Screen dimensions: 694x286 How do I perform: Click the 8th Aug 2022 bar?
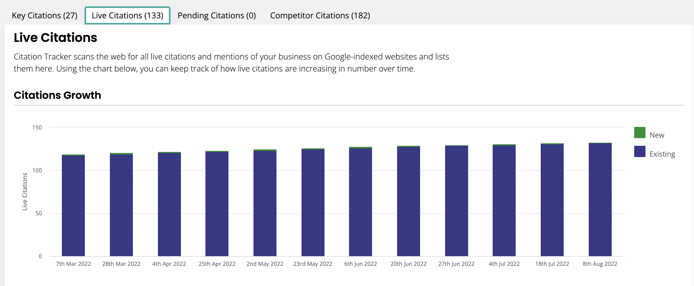click(600, 199)
